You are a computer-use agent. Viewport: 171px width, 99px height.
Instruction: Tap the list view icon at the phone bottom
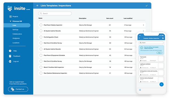pyautogui.click(x=140, y=90)
